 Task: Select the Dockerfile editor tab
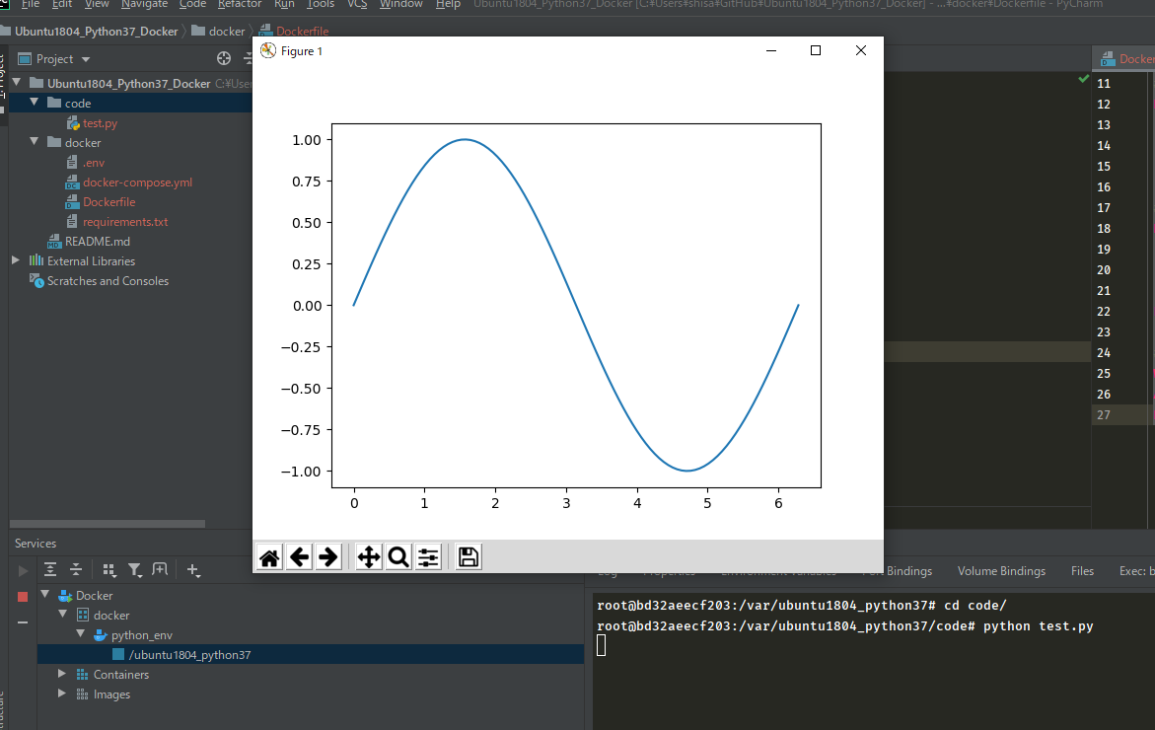(1127, 59)
